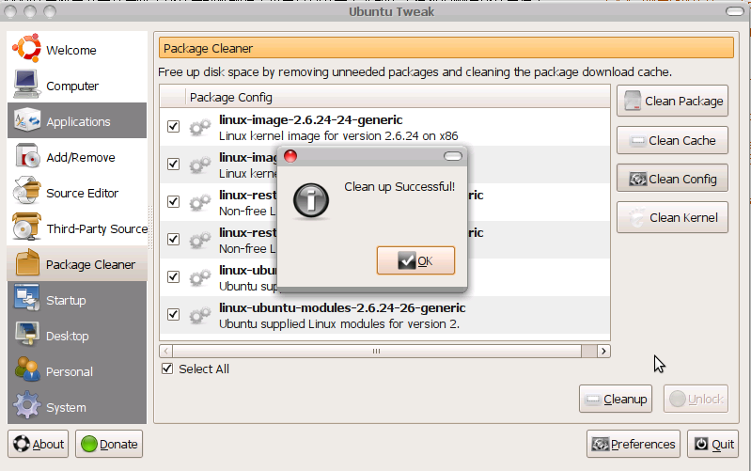Toggle checkbox of second linux-restricted row
The width and height of the screenshot is (751, 471).
[x=173, y=239]
